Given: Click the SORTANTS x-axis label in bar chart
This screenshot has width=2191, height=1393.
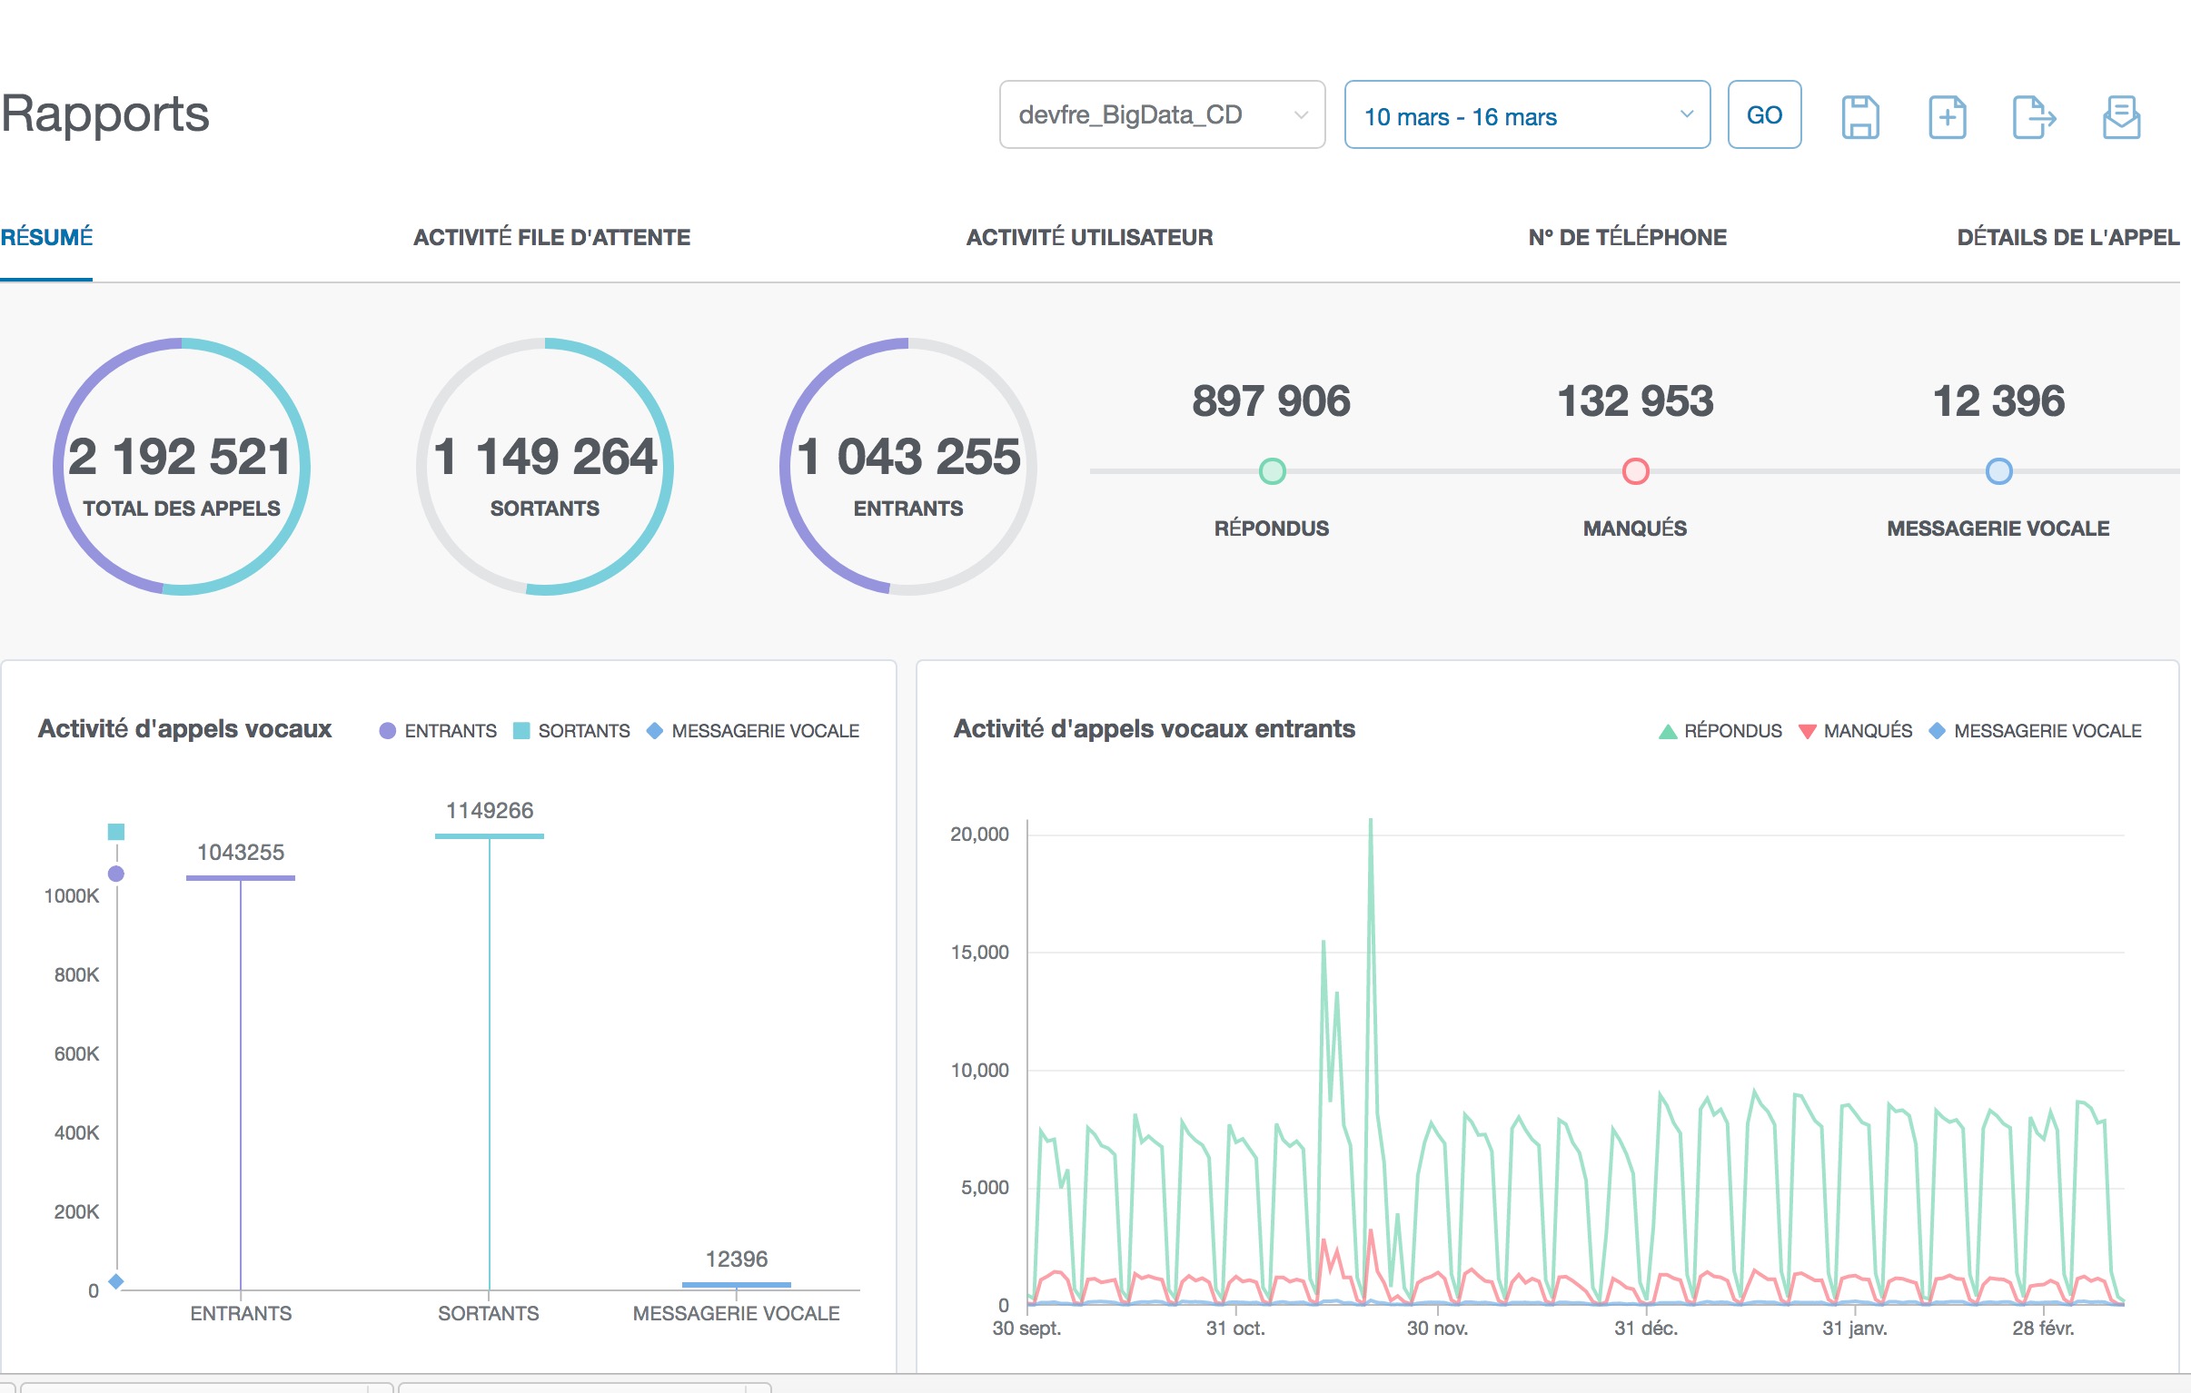Looking at the screenshot, I should click(x=488, y=1313).
